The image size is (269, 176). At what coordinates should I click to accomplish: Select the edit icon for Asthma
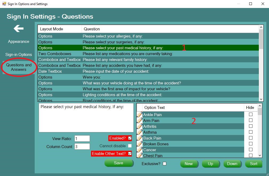pyautogui.click(x=140, y=132)
